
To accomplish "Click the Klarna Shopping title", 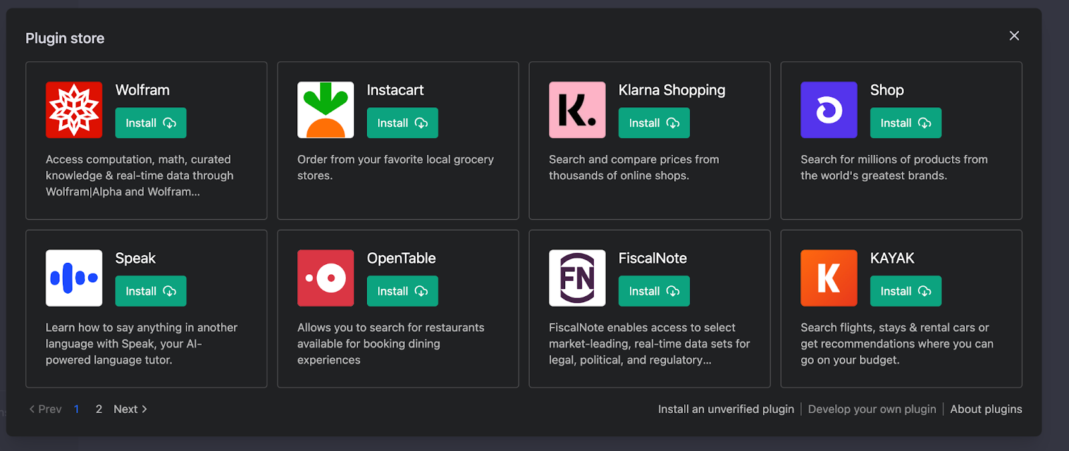I will (672, 90).
